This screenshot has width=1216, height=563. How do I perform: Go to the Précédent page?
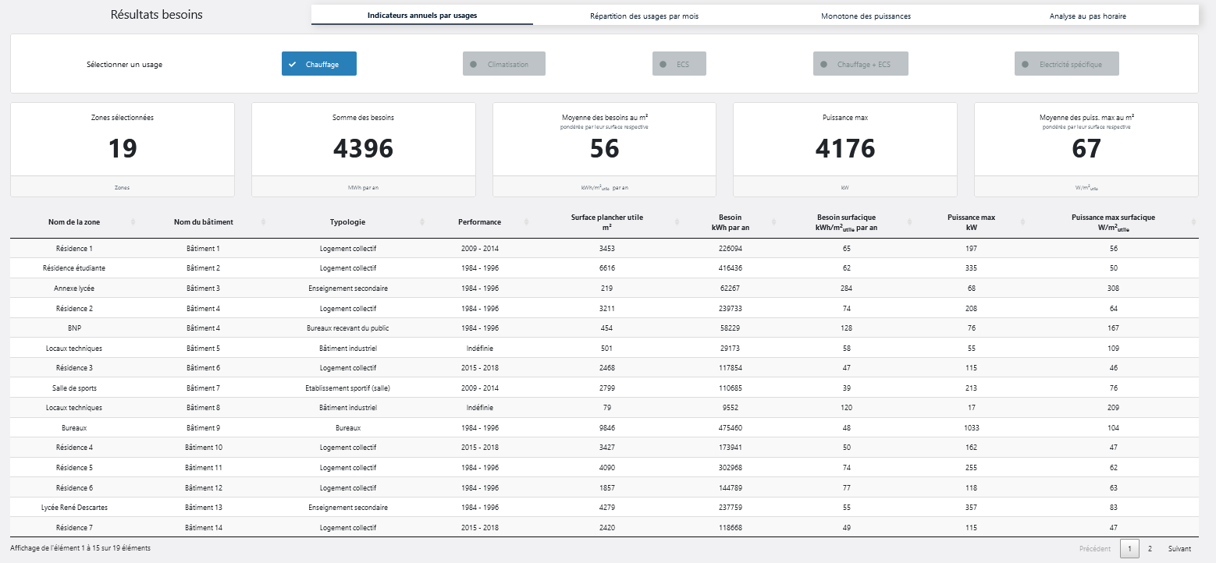point(1094,549)
